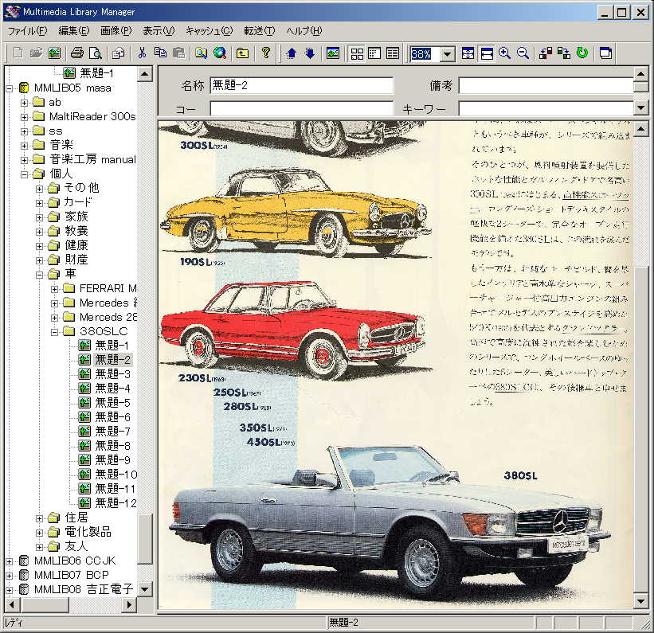This screenshot has width=654, height=633.
Task: Click the MMLIB06 CCJK database icon
Action: [x=24, y=561]
